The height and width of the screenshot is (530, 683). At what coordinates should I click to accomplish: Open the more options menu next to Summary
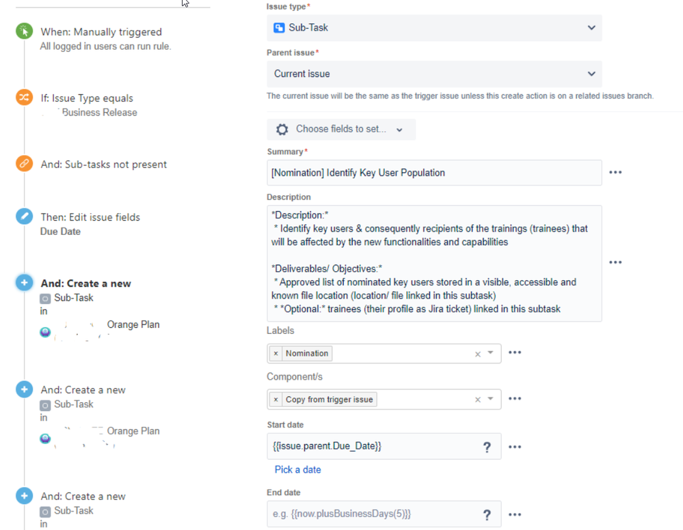615,172
